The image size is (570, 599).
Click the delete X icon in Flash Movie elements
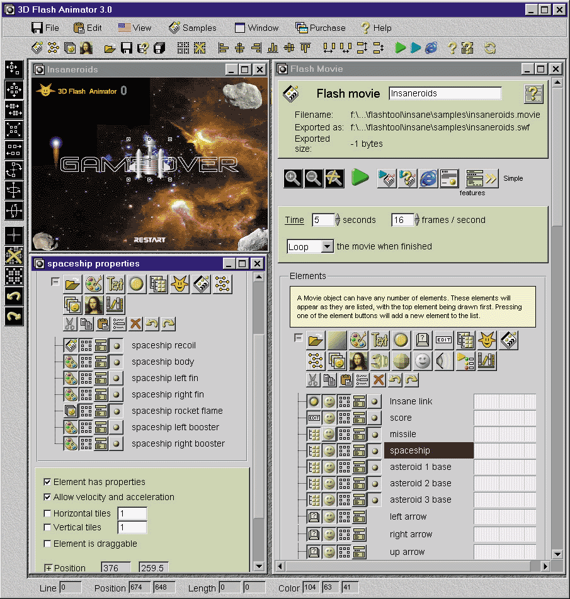pos(379,380)
